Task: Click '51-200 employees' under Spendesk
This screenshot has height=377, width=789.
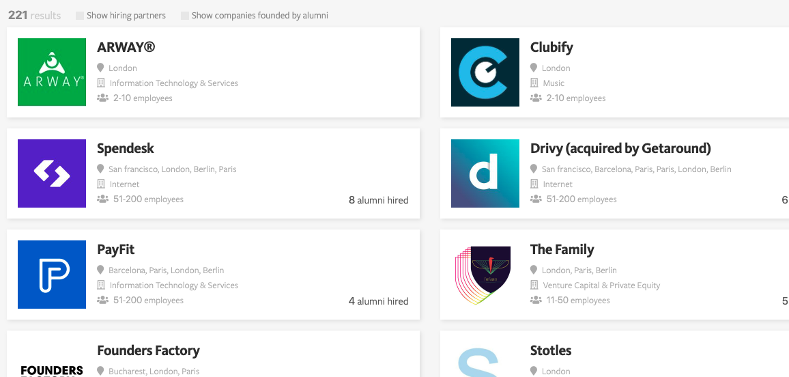Action: (148, 199)
